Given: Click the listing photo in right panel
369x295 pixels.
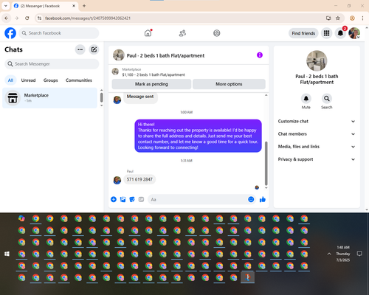Looking at the screenshot, I should tap(317, 60).
